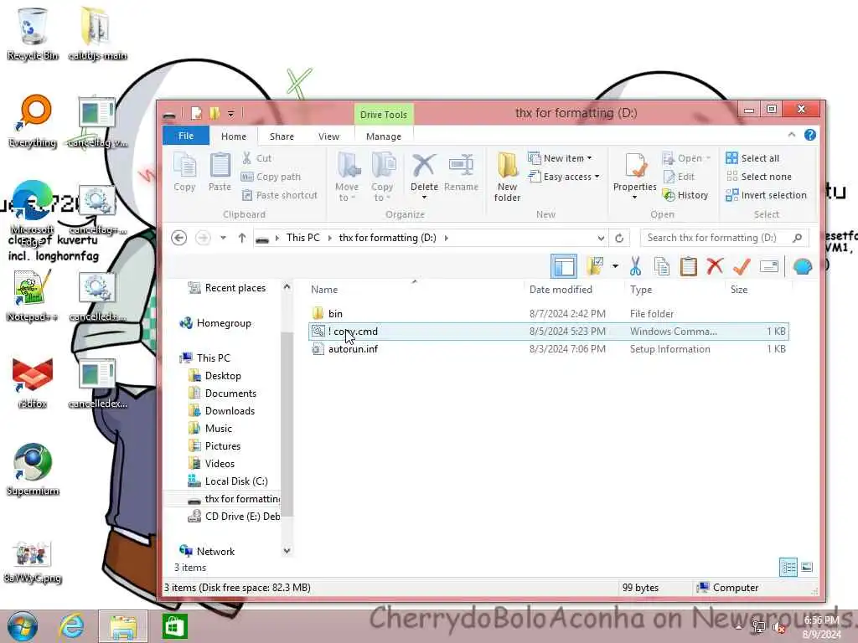Switch to the Share ribbon tab

pyautogui.click(x=282, y=136)
